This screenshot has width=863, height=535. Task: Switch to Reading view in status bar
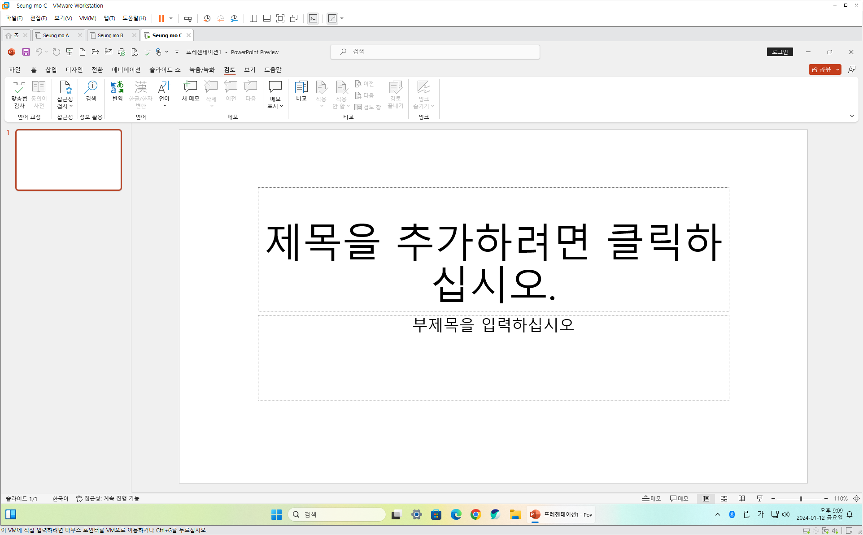742,499
